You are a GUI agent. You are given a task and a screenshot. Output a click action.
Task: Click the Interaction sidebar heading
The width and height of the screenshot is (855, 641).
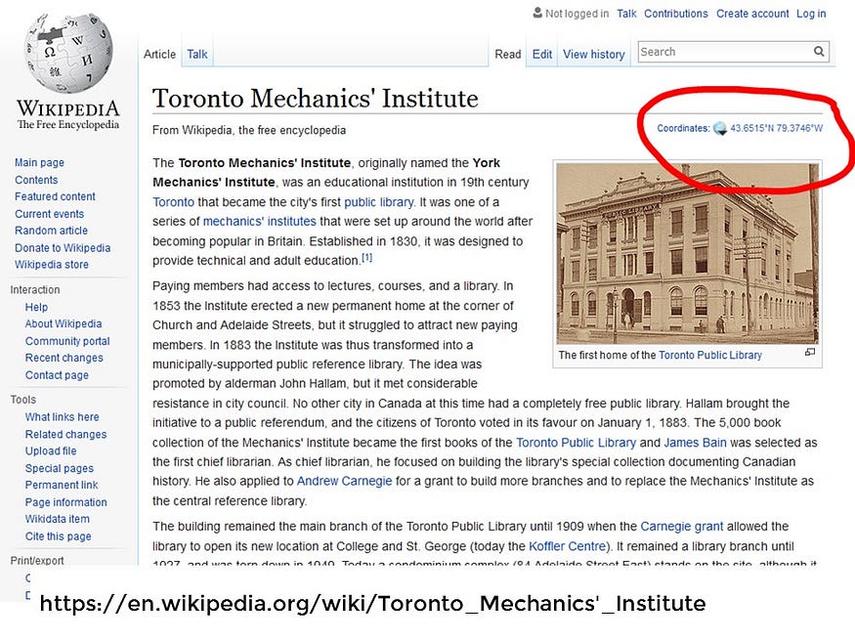[x=35, y=290]
